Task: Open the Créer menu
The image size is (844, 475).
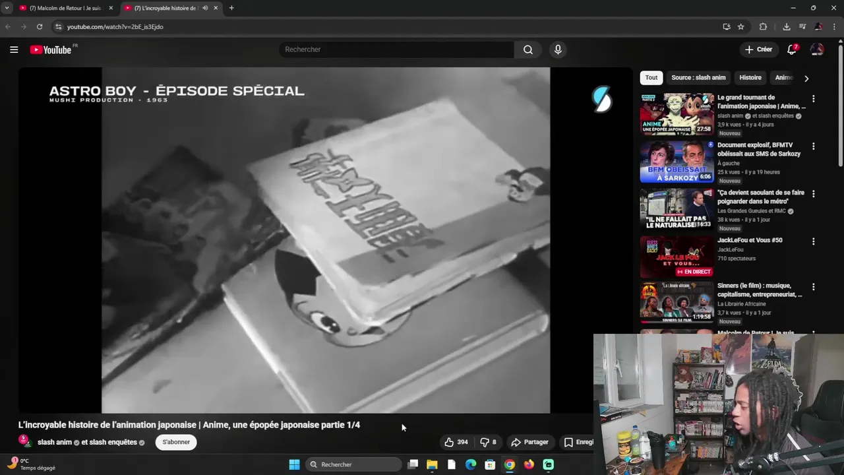Action: coord(758,49)
